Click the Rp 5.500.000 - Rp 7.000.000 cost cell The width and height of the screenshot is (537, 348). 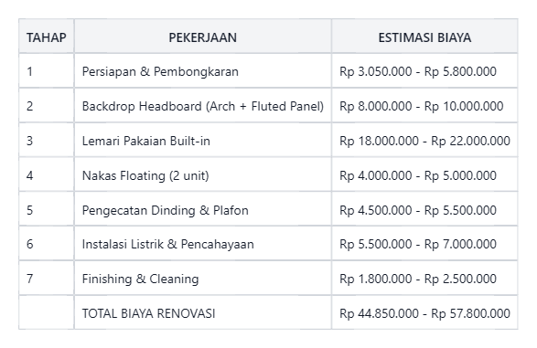[424, 244]
